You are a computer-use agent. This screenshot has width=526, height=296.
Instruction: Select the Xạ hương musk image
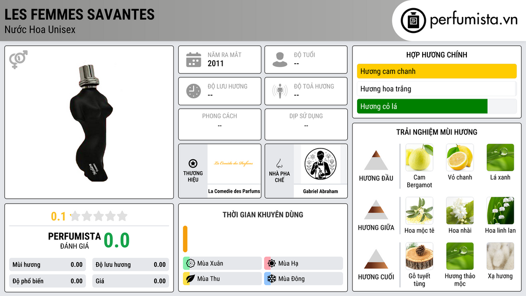click(x=500, y=256)
